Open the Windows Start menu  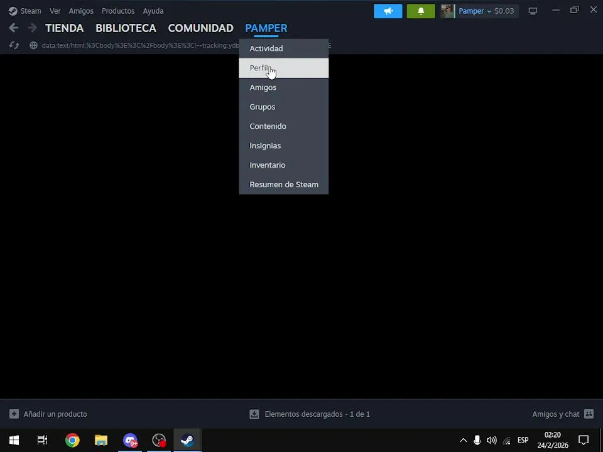[x=14, y=440]
